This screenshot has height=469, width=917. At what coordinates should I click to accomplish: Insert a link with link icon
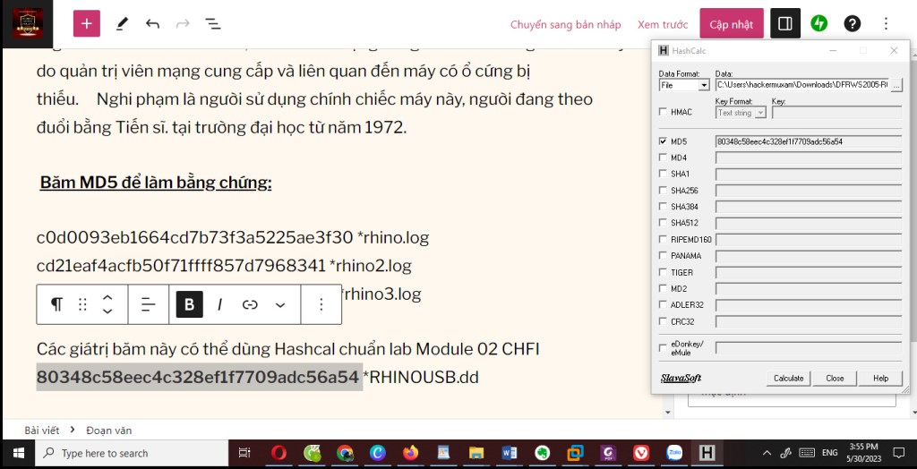pos(250,304)
